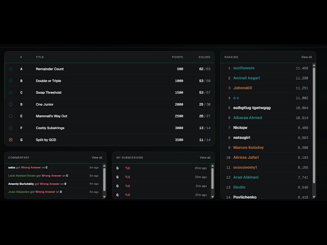Click the solved checkmark icon for problem A
This screenshot has height=245, width=327.
(x=11, y=69)
